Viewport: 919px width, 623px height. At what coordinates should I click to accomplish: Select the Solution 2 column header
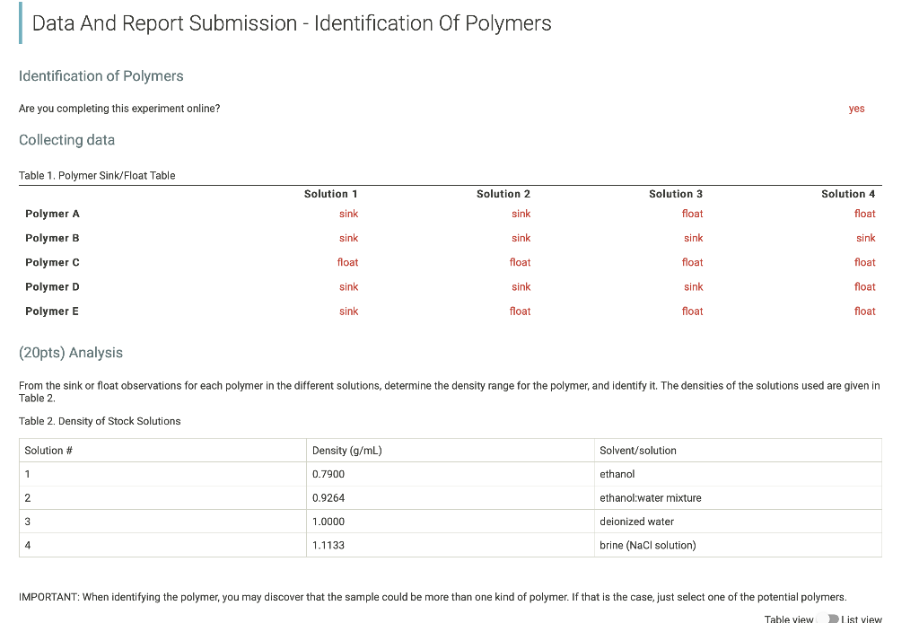[x=503, y=194]
